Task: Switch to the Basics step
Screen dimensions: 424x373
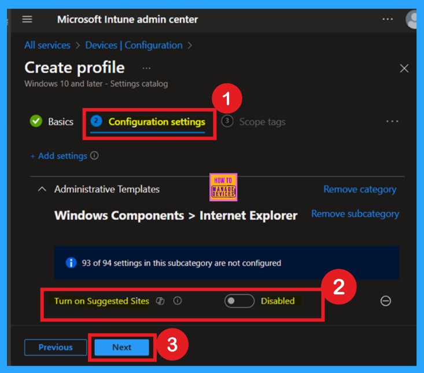Action: pyautogui.click(x=51, y=121)
